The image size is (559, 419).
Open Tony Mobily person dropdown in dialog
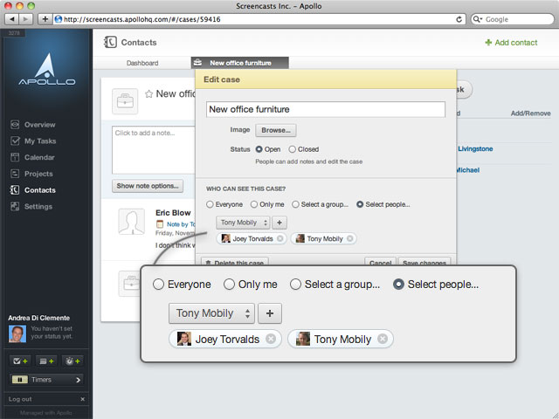(243, 223)
